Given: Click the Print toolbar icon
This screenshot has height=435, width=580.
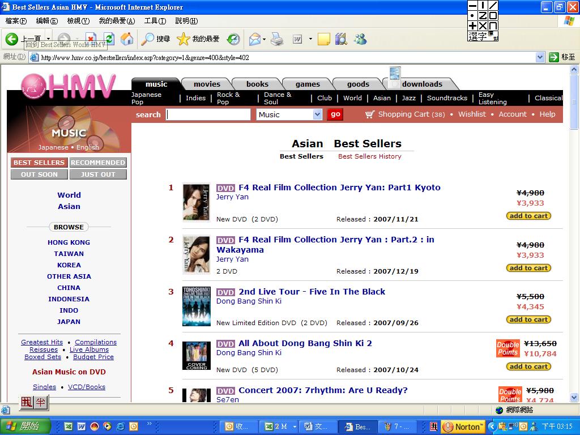Looking at the screenshot, I should [x=277, y=39].
